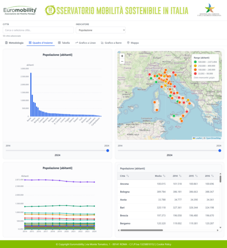Click the purple Roma line in line chart

(x=59, y=181)
